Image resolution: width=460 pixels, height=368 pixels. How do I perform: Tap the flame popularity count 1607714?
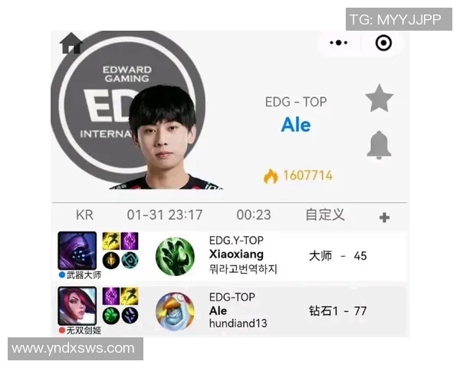coord(307,176)
